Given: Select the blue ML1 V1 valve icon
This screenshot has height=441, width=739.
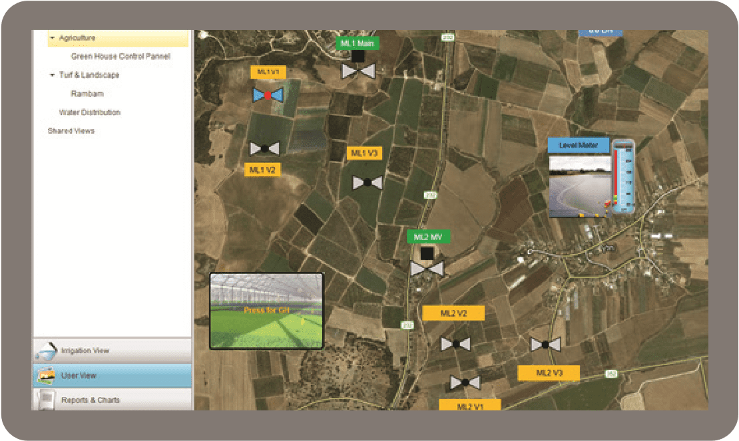Looking at the screenshot, I should 268,95.
